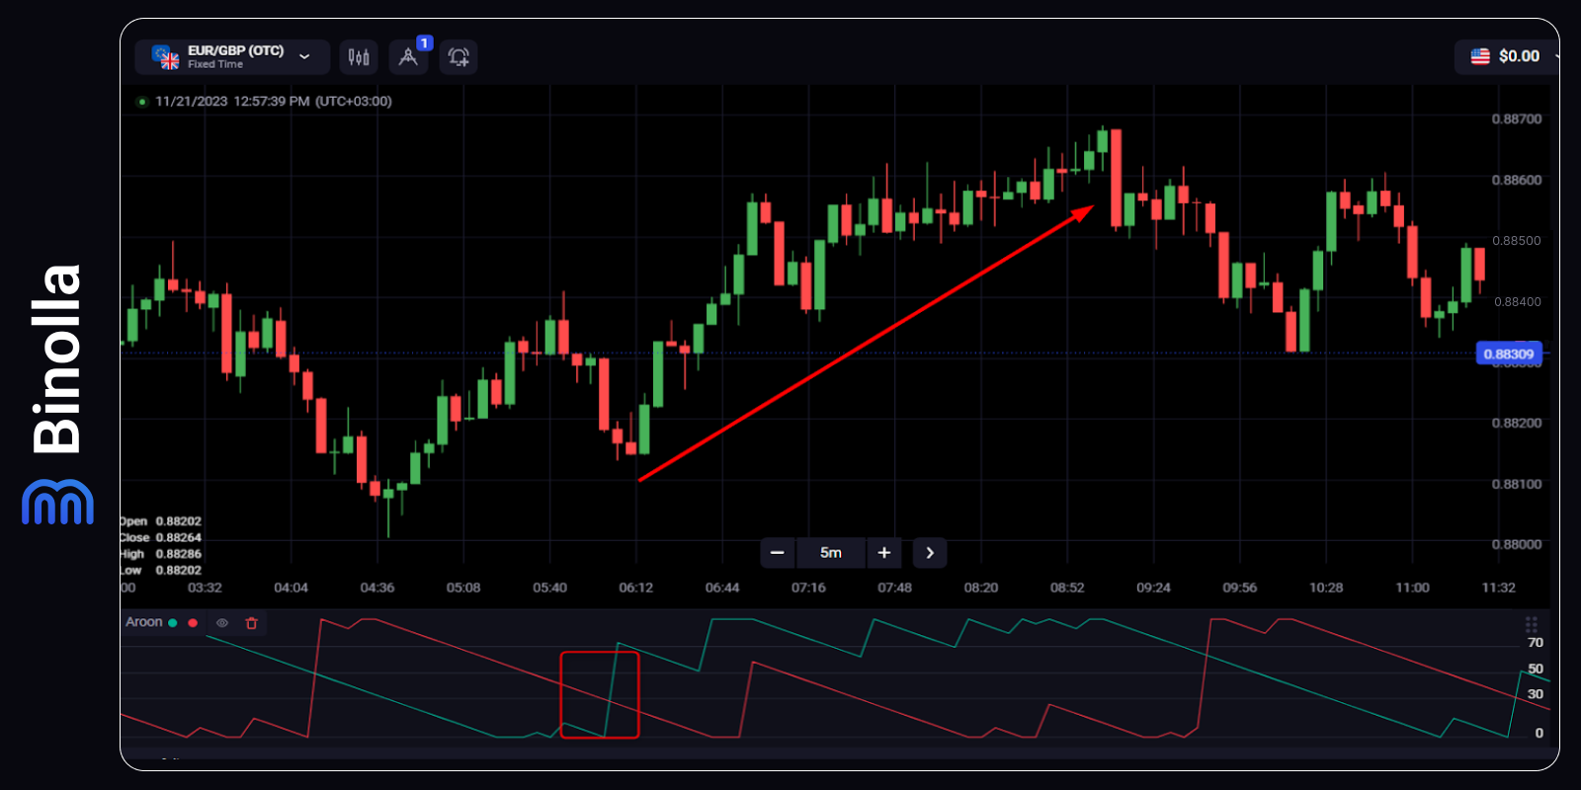Add a price alert bell icon
The height and width of the screenshot is (790, 1581).
[x=458, y=57]
